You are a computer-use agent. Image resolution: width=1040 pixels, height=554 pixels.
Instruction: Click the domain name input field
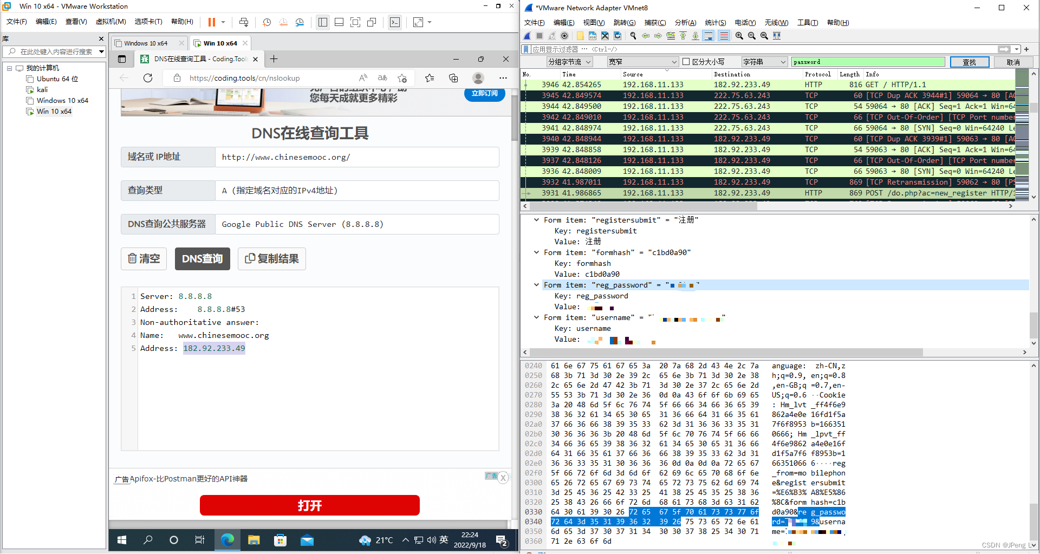[357, 157]
